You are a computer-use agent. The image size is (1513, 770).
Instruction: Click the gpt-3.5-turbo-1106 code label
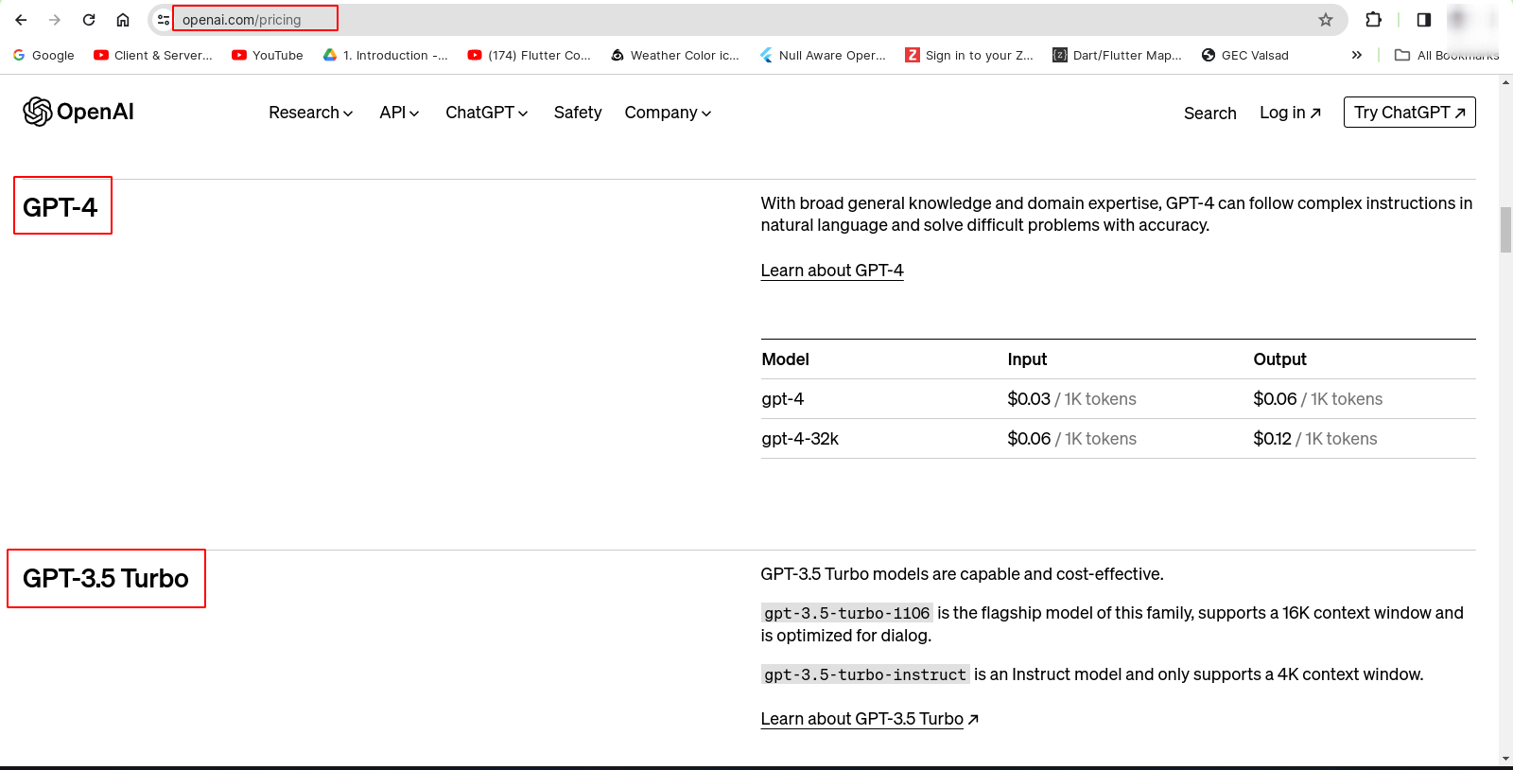847,613
